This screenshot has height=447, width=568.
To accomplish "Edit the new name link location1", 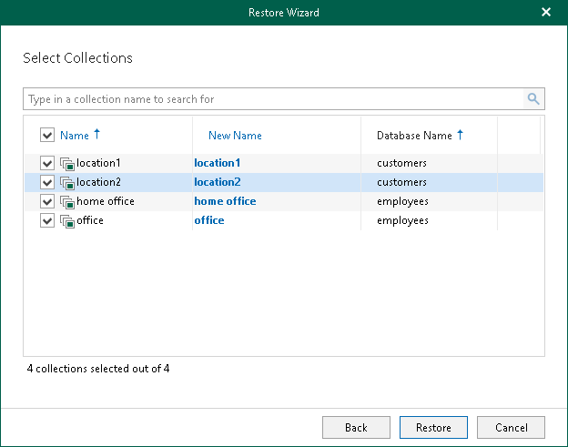I will (x=217, y=164).
